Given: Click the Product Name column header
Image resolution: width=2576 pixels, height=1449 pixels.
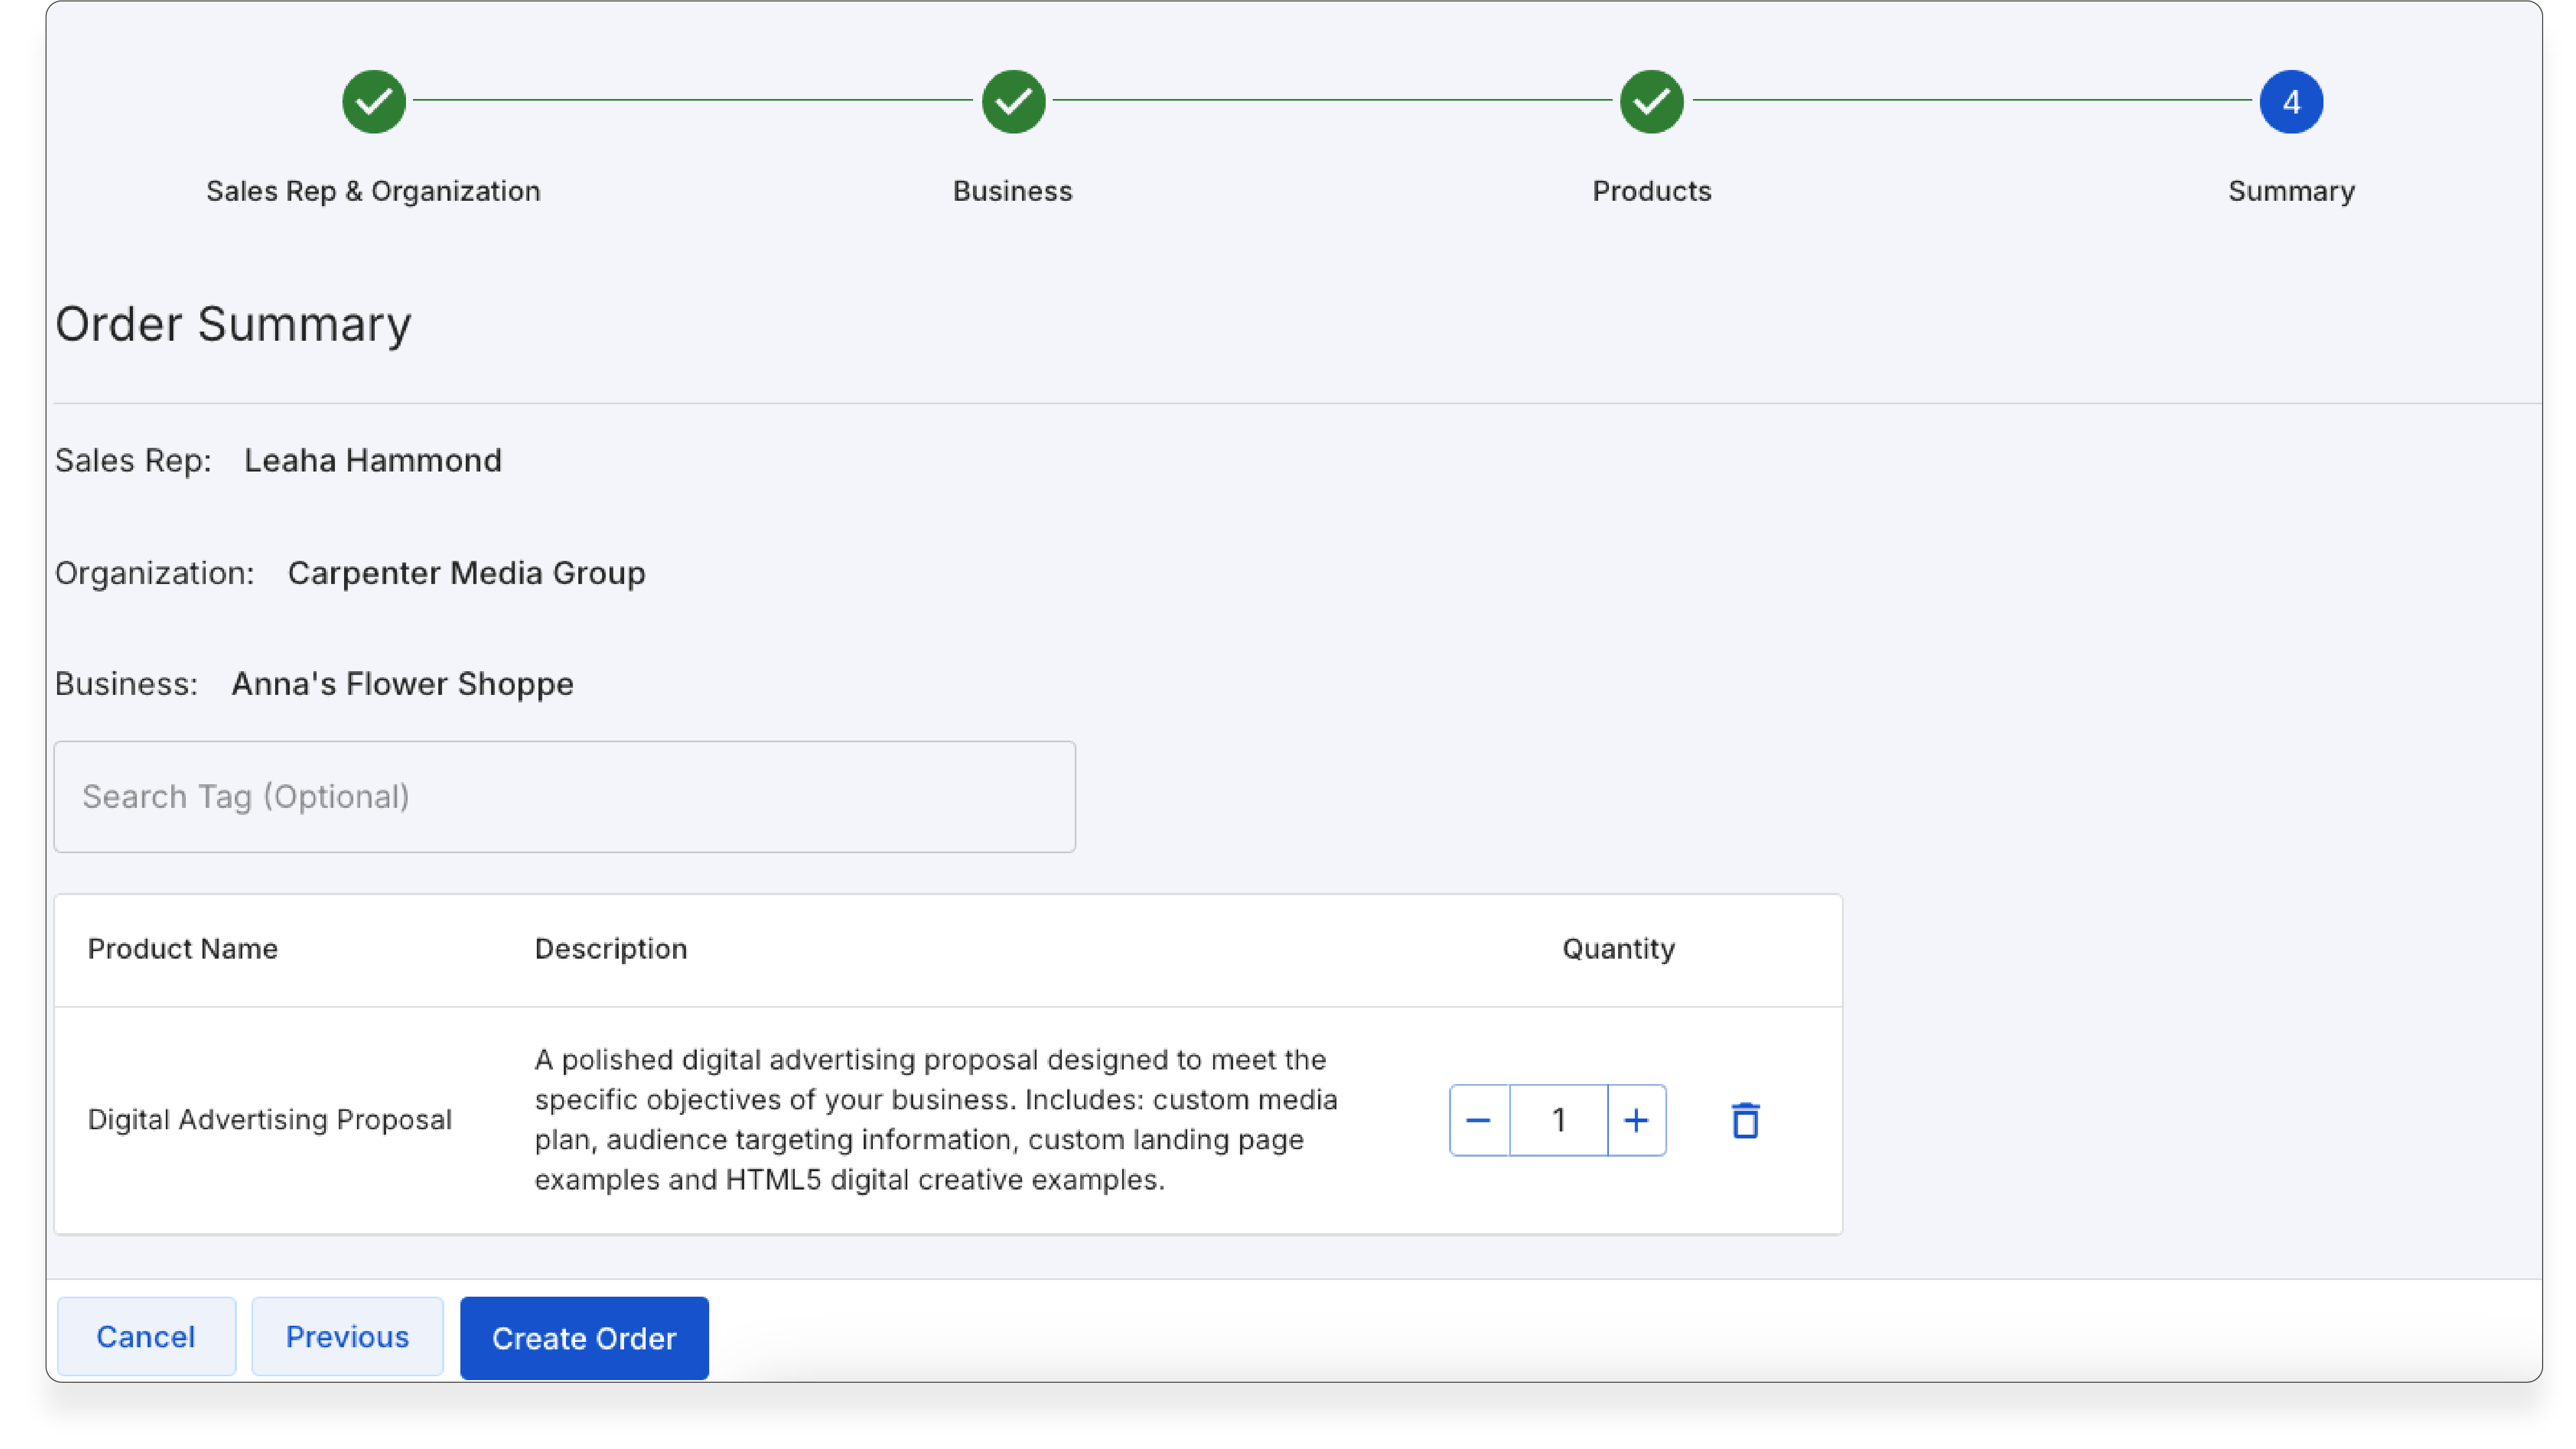Looking at the screenshot, I should point(183,948).
